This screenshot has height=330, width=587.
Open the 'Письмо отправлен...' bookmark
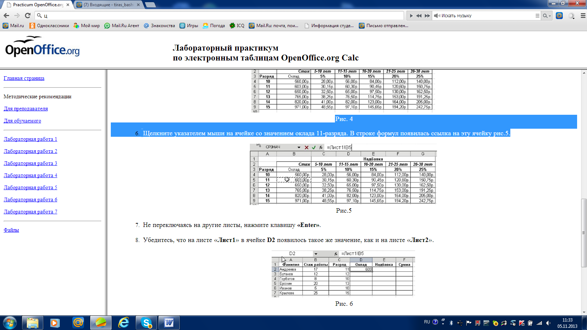pos(384,26)
